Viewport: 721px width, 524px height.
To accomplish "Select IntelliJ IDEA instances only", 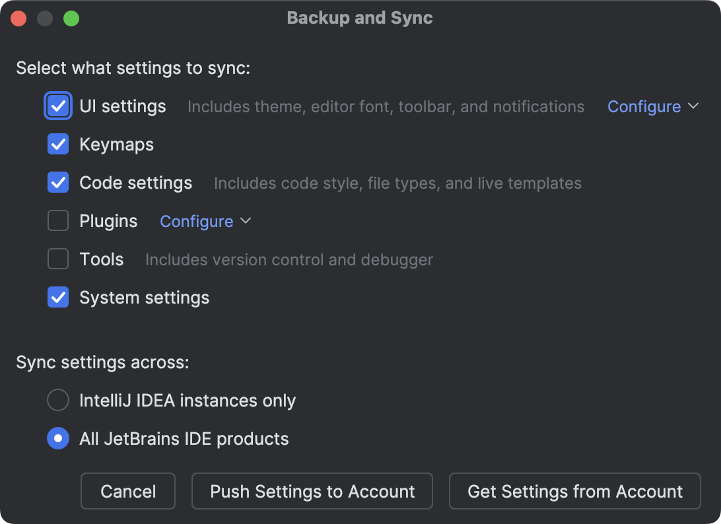I will (57, 400).
